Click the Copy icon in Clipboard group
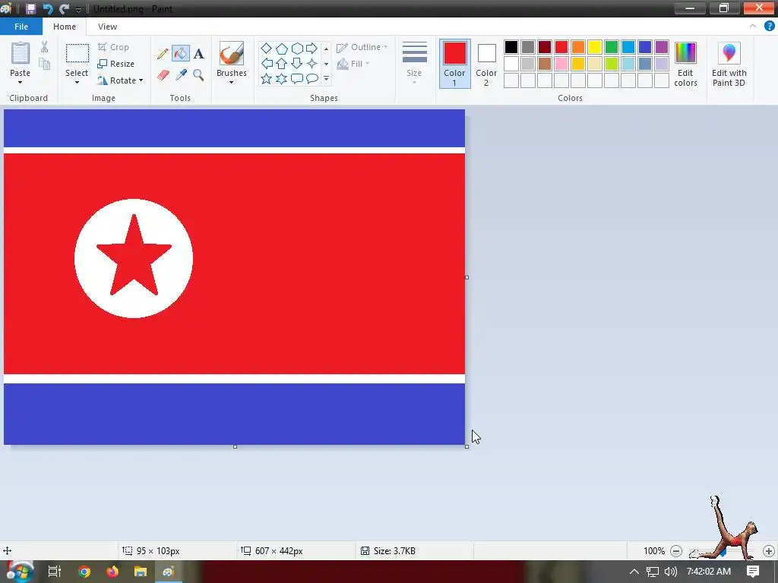Image resolution: width=778 pixels, height=583 pixels. coord(45,64)
